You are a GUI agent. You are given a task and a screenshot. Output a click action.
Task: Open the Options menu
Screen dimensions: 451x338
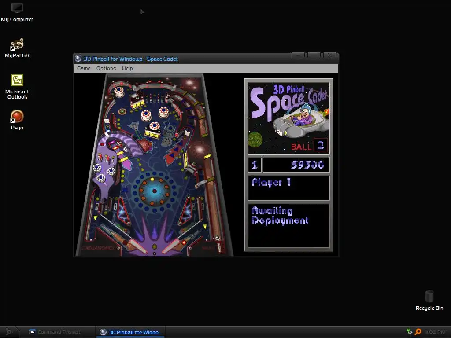(106, 68)
